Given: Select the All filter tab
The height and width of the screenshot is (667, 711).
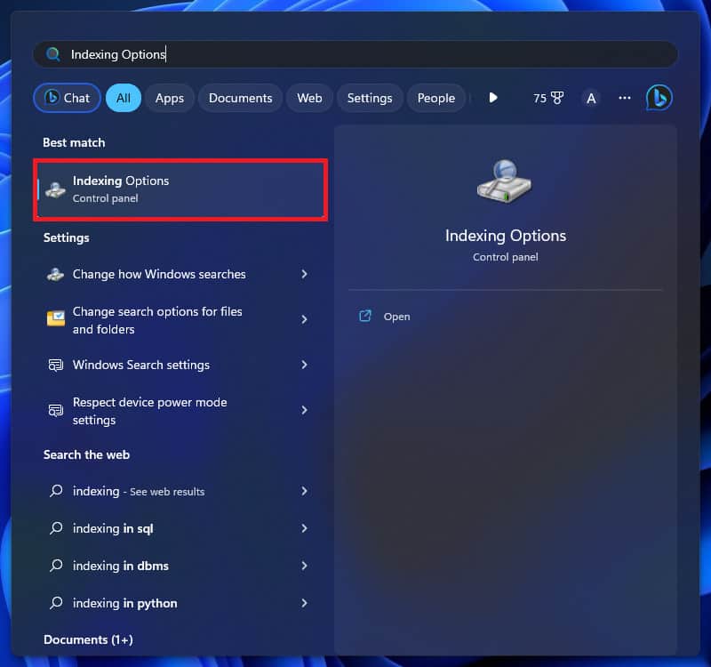Looking at the screenshot, I should pyautogui.click(x=124, y=98).
